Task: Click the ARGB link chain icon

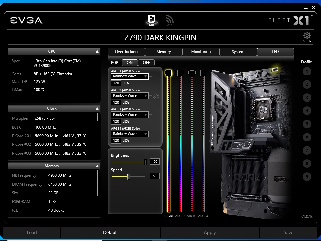Action: click(x=156, y=96)
